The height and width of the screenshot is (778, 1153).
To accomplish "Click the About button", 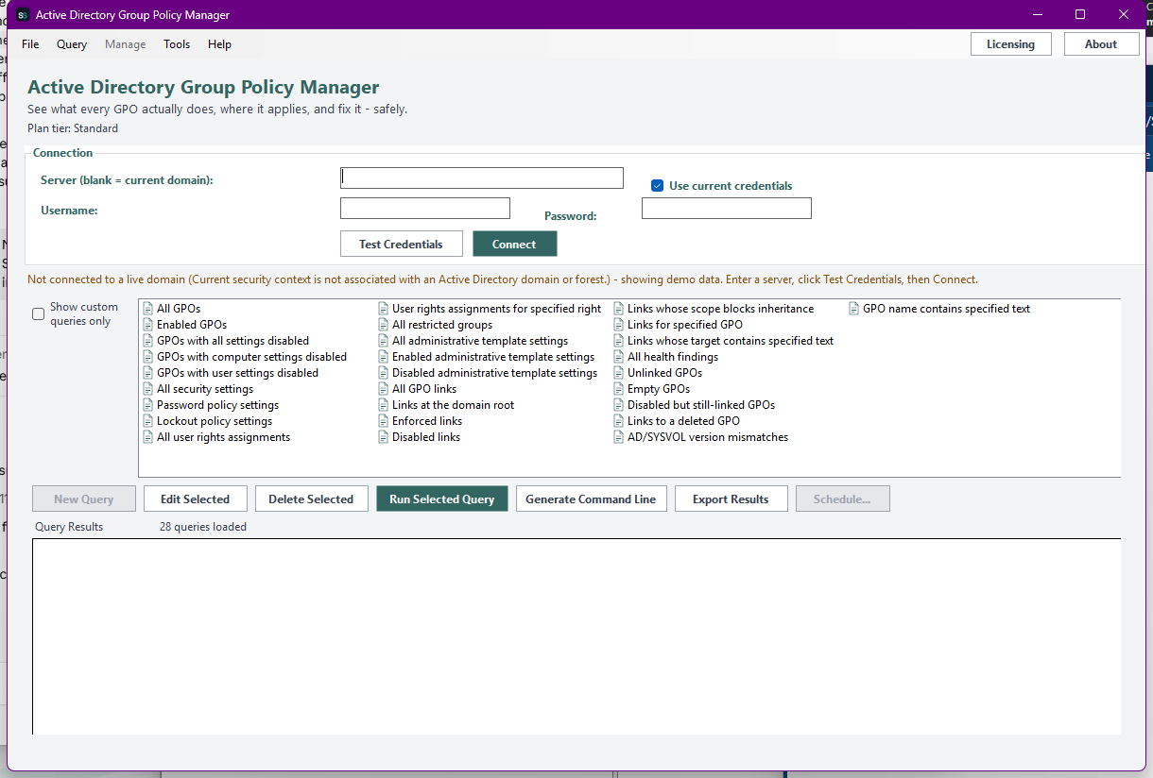I will coord(1101,44).
